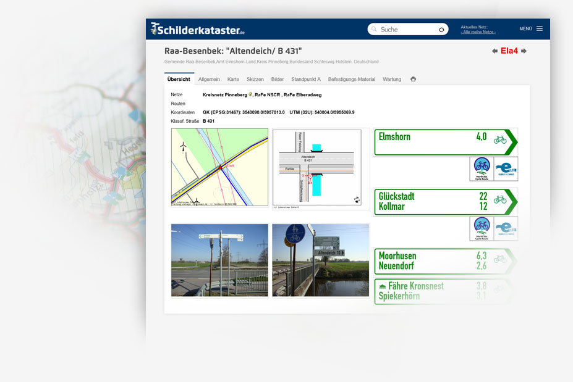Open the location map thumbnail
573x382 pixels.
point(219,167)
